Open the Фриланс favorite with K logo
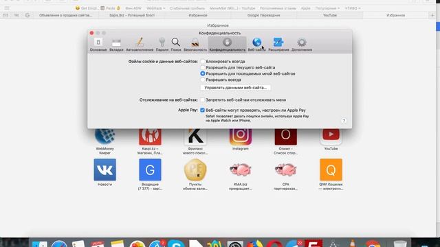The height and width of the screenshot is (247, 440). click(195, 141)
